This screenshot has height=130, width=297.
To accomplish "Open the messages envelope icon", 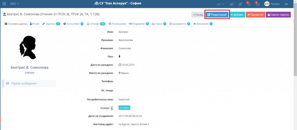I will [x=257, y=4].
